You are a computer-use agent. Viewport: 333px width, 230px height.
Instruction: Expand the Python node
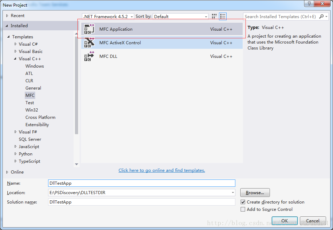click(x=15, y=154)
